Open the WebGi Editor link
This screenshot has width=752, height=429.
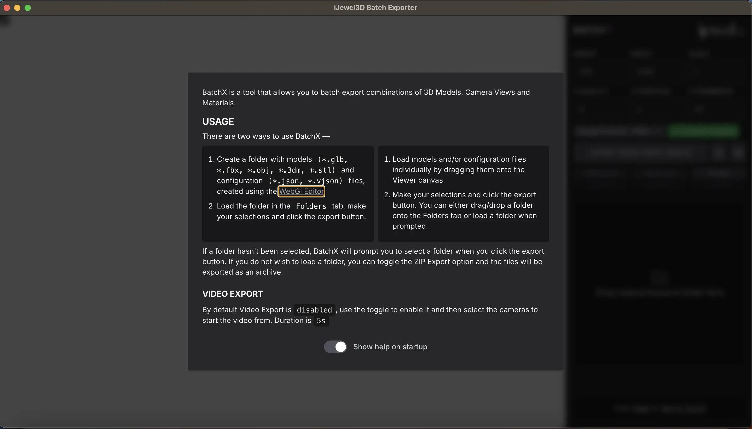301,191
